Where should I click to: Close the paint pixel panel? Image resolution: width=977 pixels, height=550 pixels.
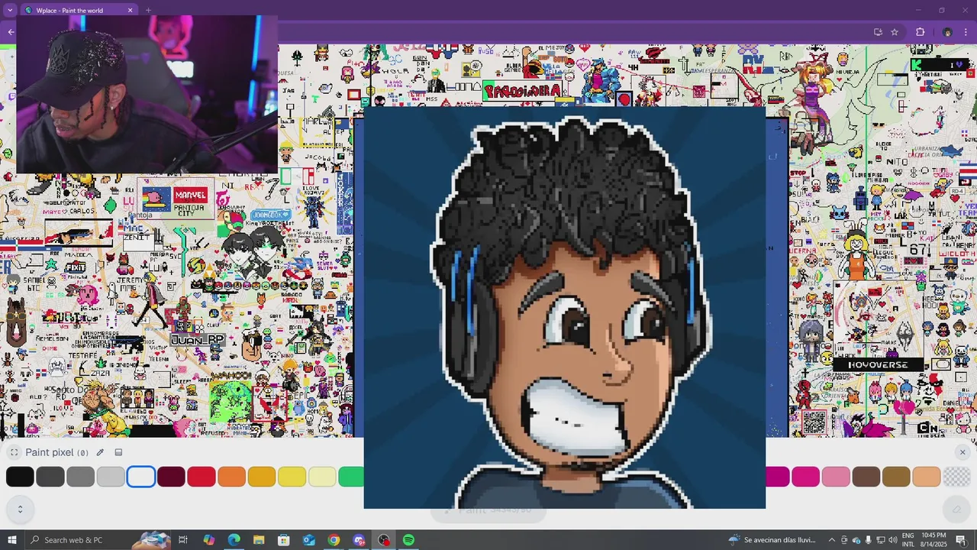[x=962, y=452]
